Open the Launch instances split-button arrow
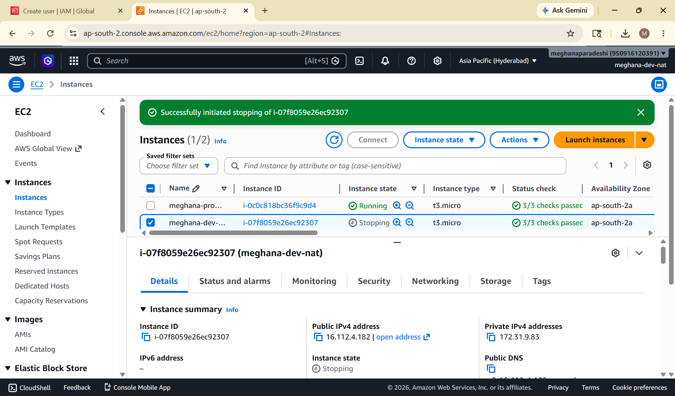This screenshot has width=675, height=396. click(644, 140)
